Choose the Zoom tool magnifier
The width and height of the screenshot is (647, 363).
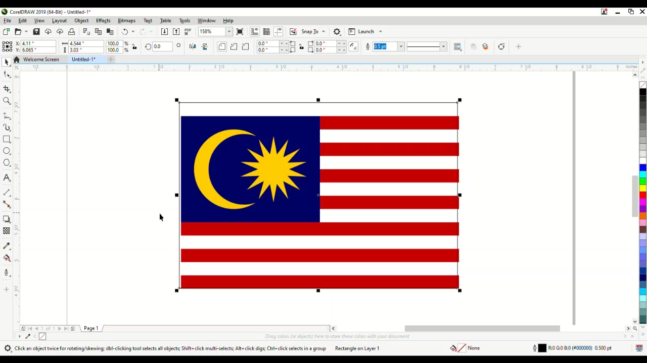point(7,101)
